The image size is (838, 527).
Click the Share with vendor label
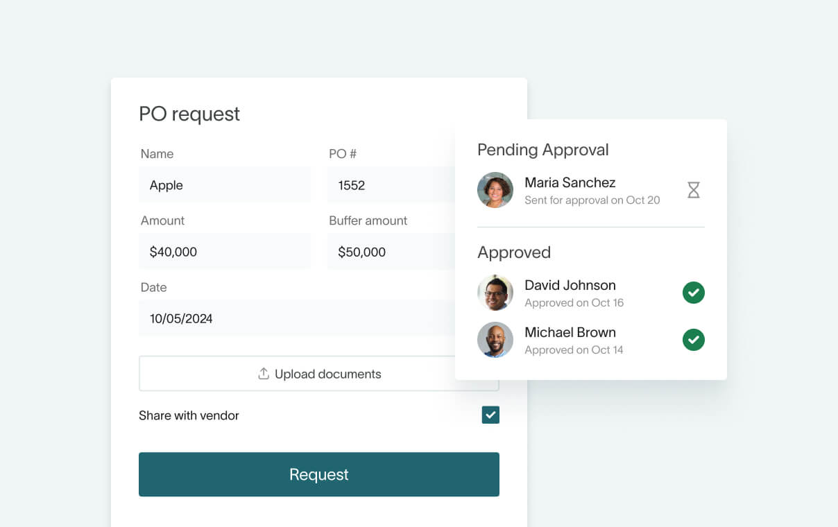189,415
